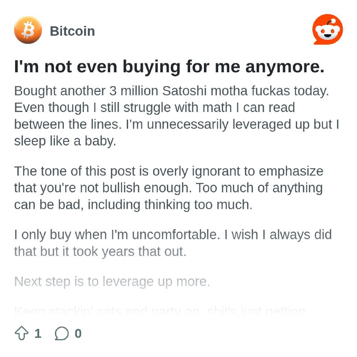Image resolution: width=357 pixels, height=357 pixels.
Task: Click the orange Bitcoin community avatar
Action: coord(28,30)
